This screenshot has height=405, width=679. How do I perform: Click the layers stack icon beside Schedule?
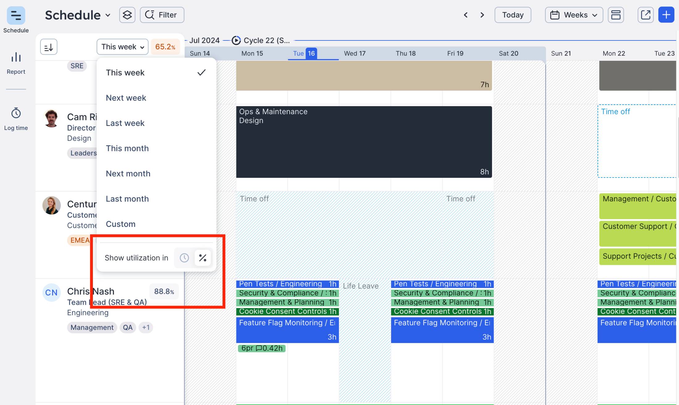point(127,15)
